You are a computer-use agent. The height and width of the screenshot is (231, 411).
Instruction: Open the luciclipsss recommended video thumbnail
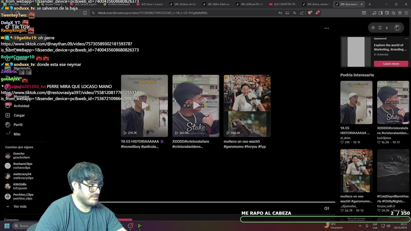[393, 102]
